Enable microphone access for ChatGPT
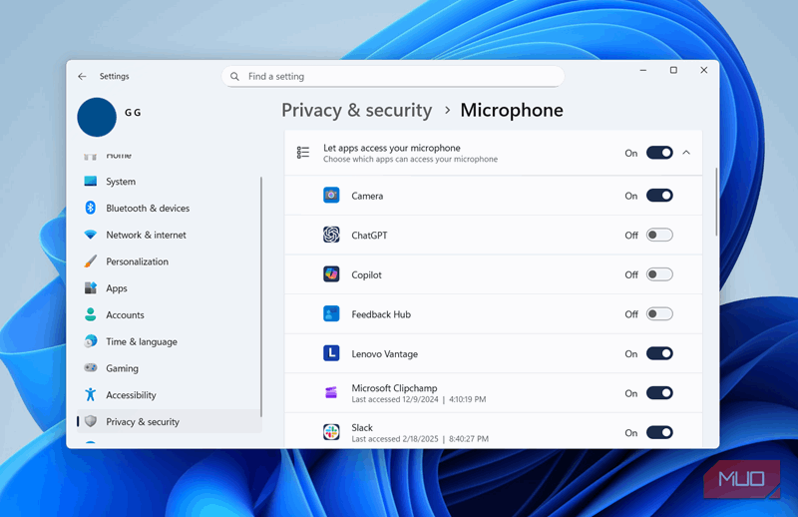 (659, 236)
